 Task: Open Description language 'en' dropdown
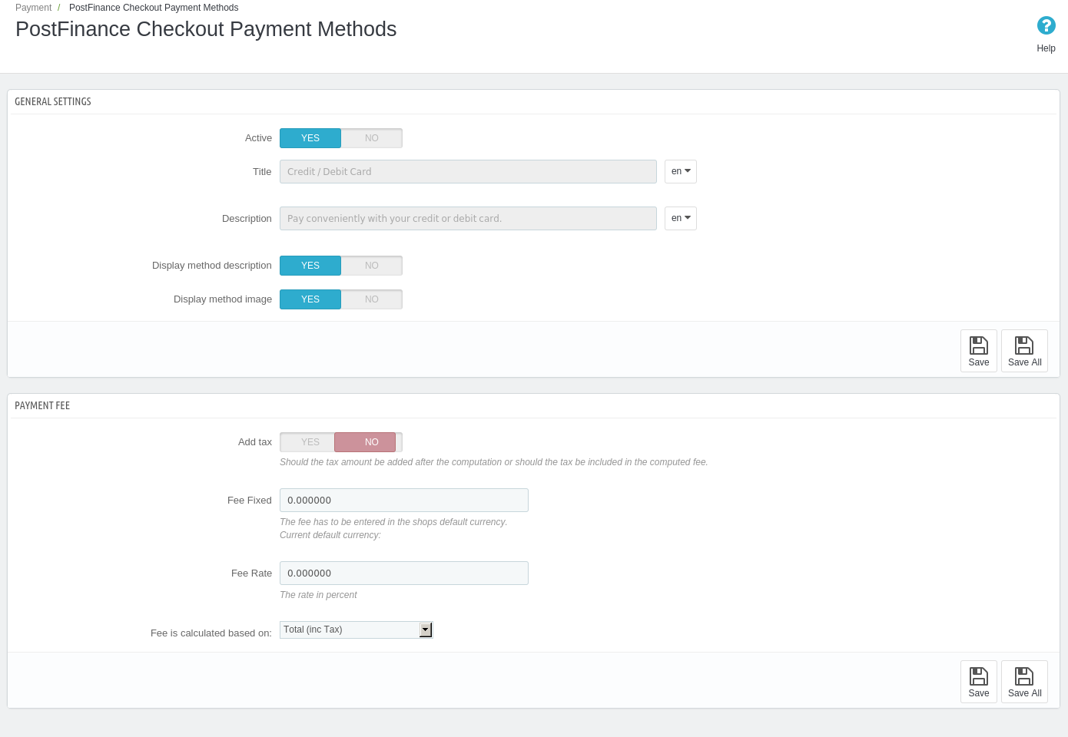pos(681,218)
